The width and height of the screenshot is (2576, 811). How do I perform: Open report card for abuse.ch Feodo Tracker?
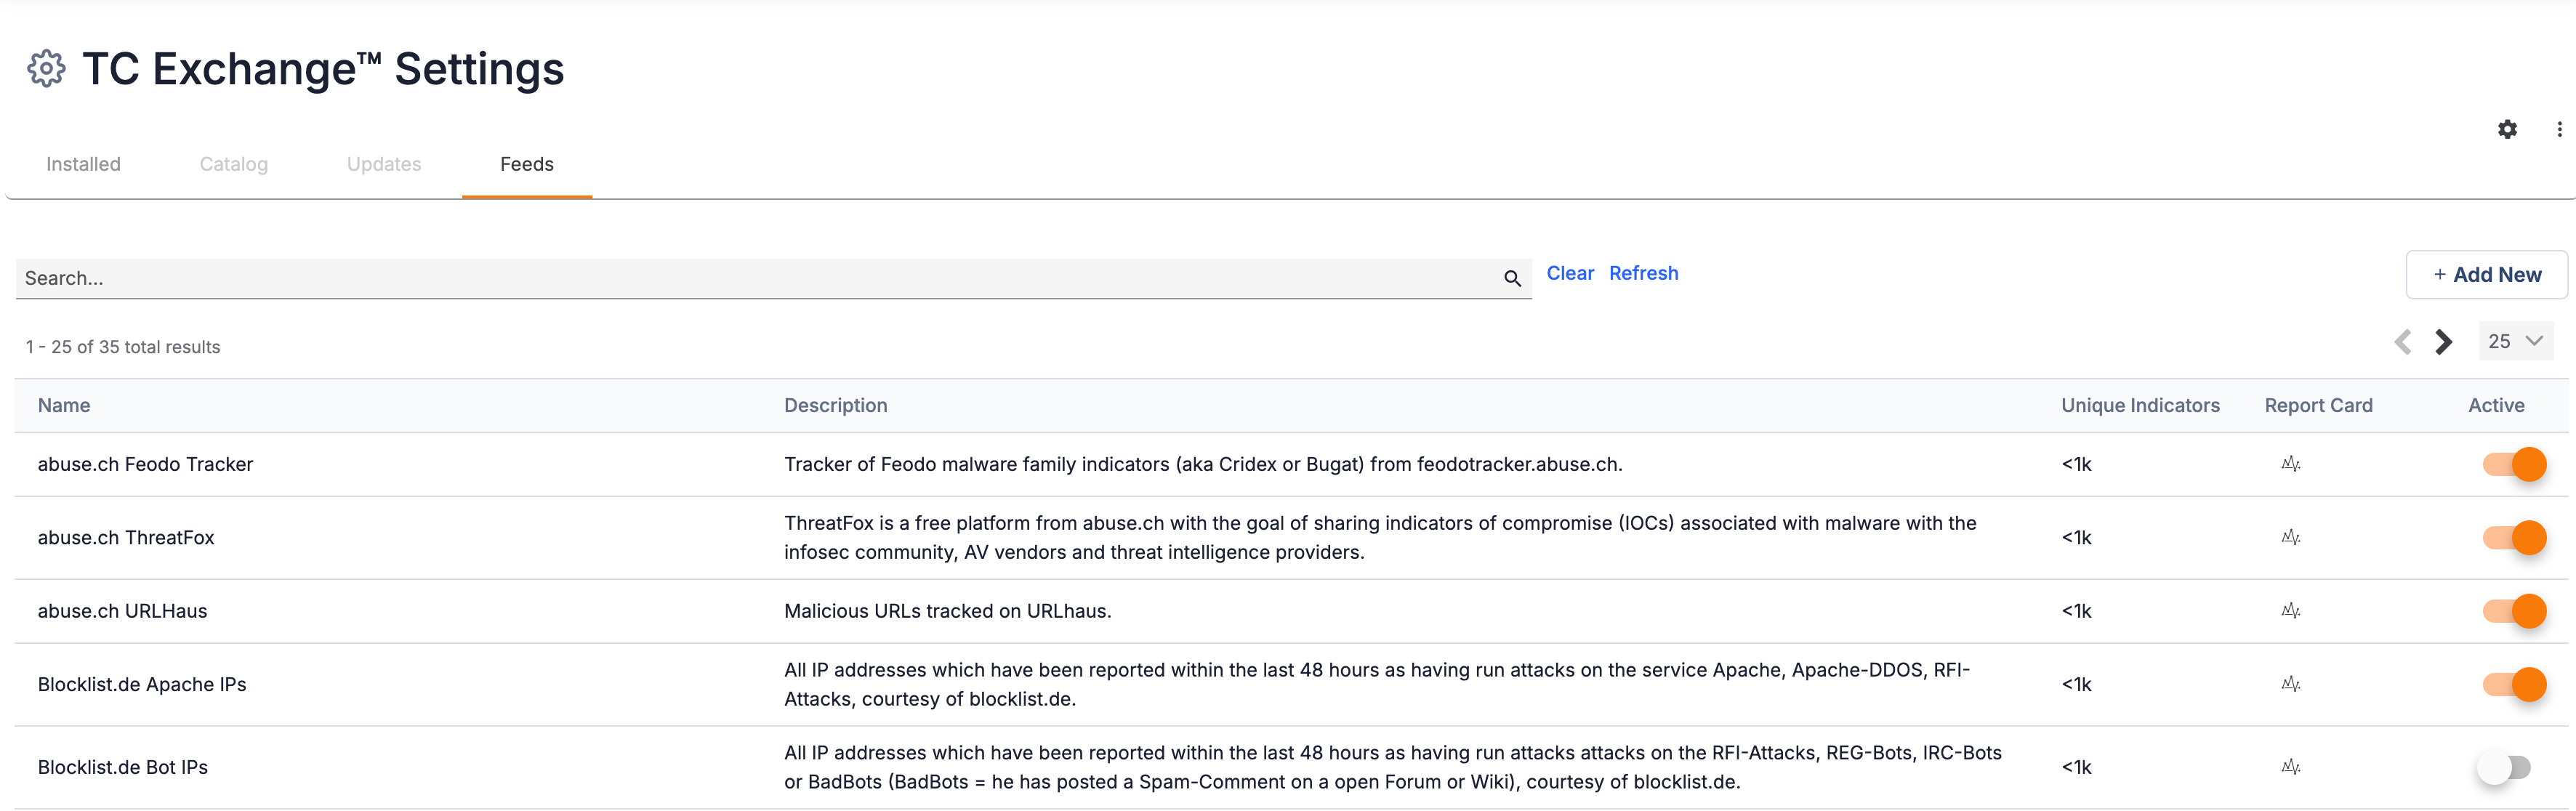coord(2290,464)
